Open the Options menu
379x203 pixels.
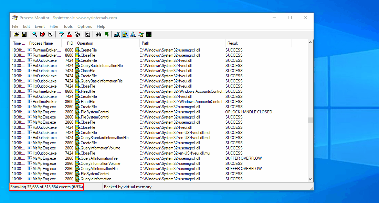pyautogui.click(x=85, y=26)
